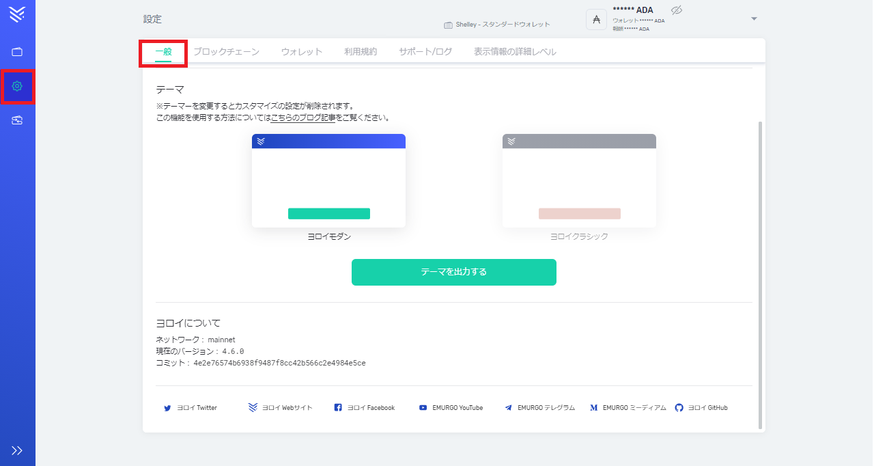
Task: Expand the sidebar with double chevron
Action: (17, 450)
